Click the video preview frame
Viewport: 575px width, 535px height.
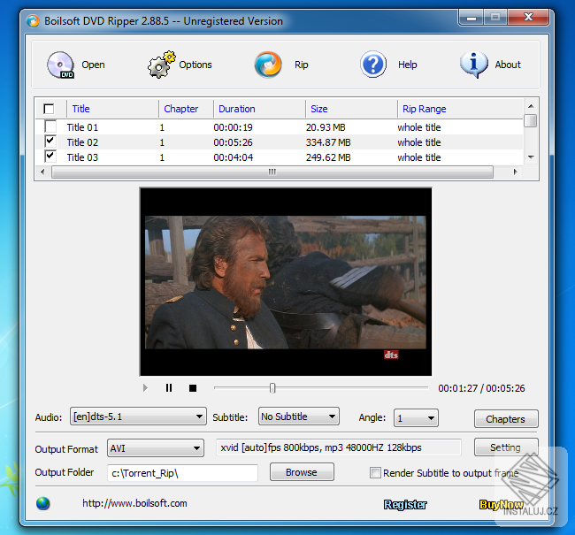point(286,281)
